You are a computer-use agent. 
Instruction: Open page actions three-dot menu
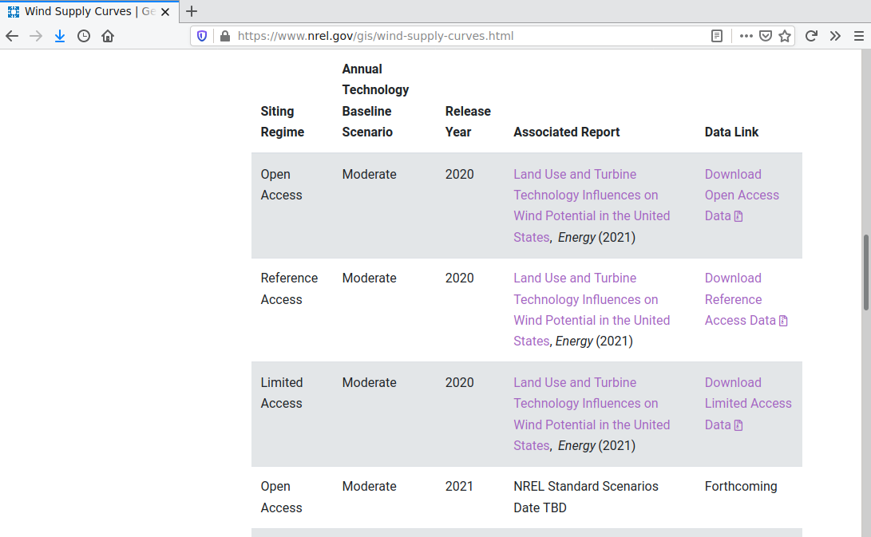(746, 36)
